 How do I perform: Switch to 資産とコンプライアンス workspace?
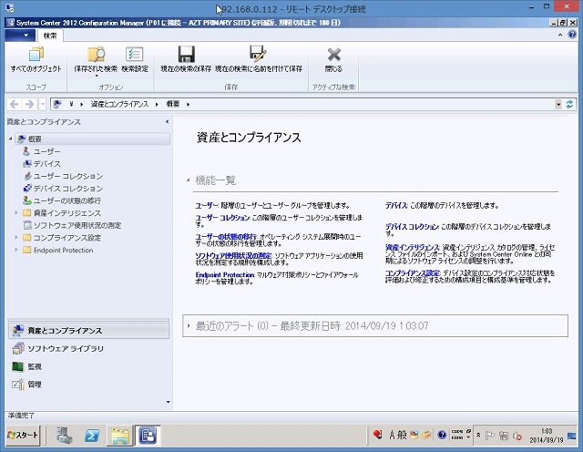click(88, 331)
